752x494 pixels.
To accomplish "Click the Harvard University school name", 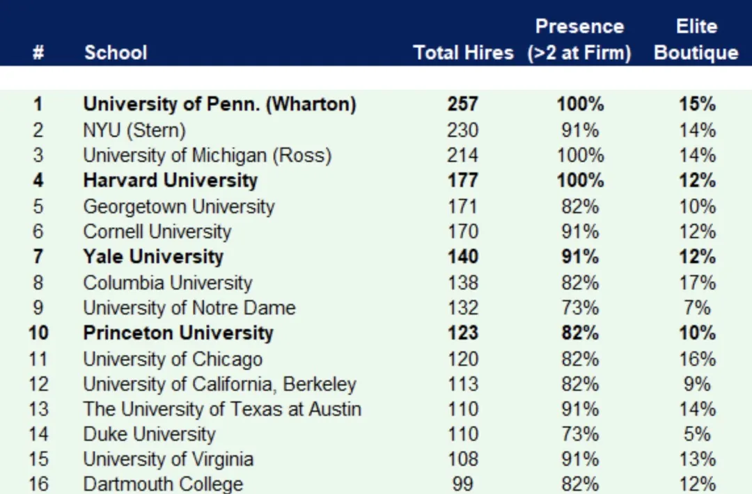I will pyautogui.click(x=171, y=181).
